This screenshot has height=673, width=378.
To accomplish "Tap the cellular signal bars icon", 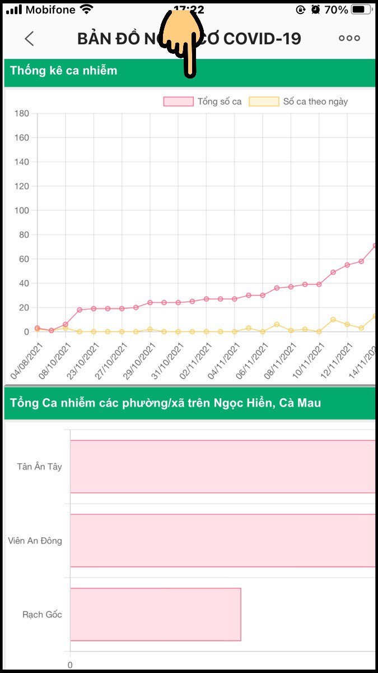I will (x=13, y=10).
